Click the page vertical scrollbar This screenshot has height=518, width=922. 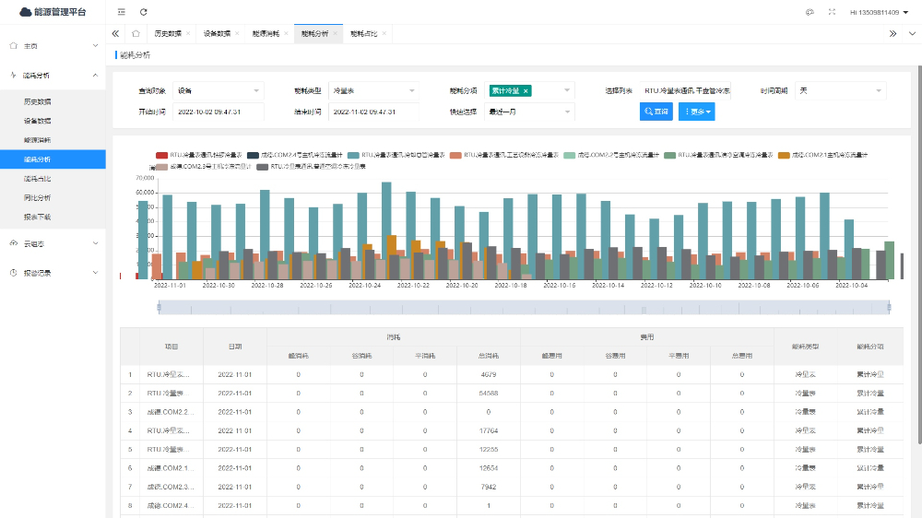coord(919,255)
